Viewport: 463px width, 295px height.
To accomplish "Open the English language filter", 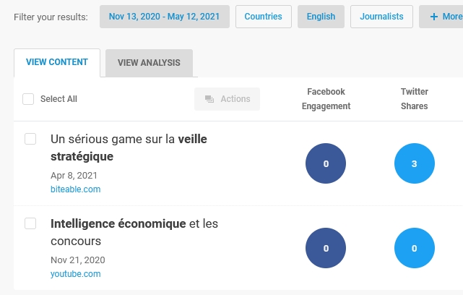I will [321, 17].
